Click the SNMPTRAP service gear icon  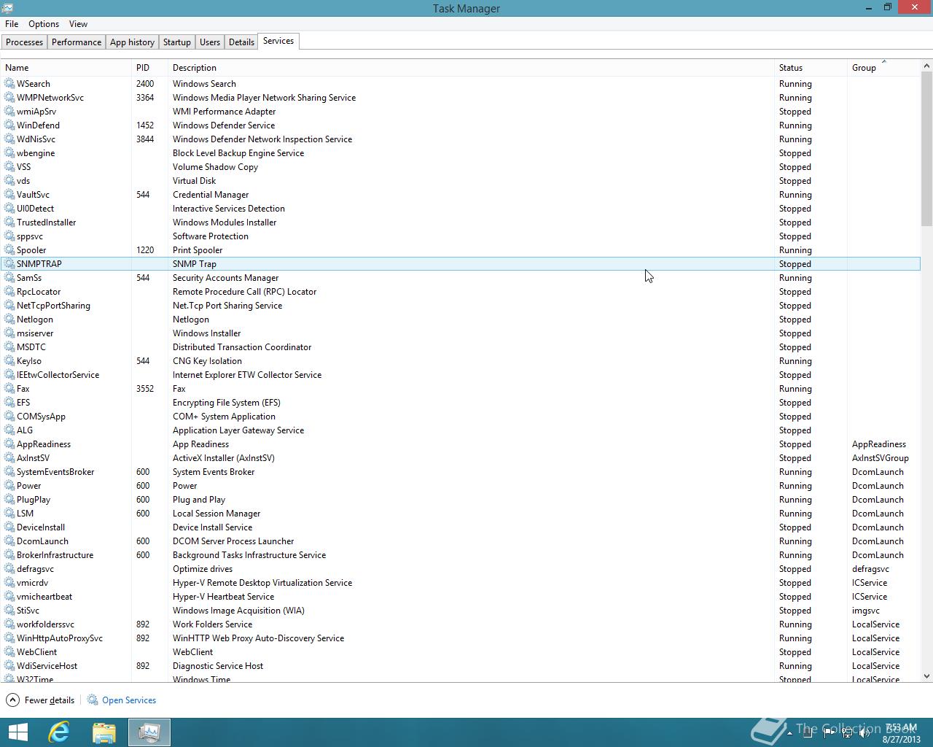pos(9,264)
